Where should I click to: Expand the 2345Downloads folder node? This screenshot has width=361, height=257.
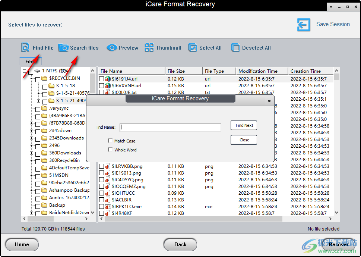tap(31, 138)
